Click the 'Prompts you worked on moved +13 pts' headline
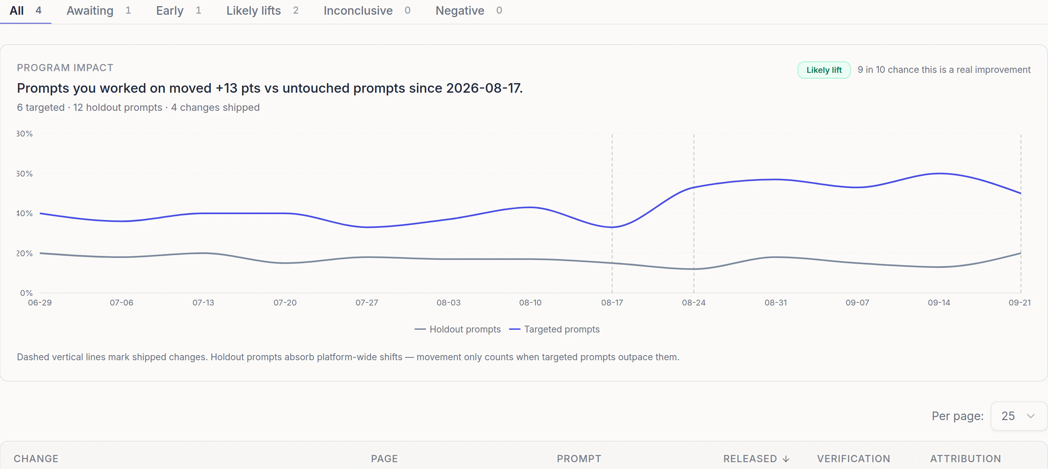The height and width of the screenshot is (469, 1048). [270, 88]
